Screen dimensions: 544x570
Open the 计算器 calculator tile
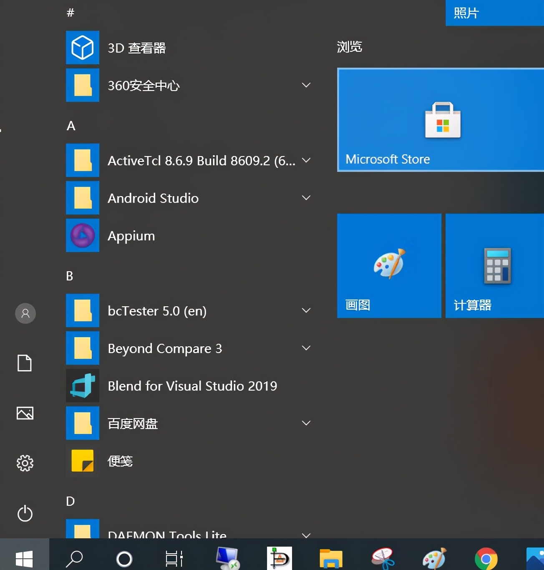point(495,266)
